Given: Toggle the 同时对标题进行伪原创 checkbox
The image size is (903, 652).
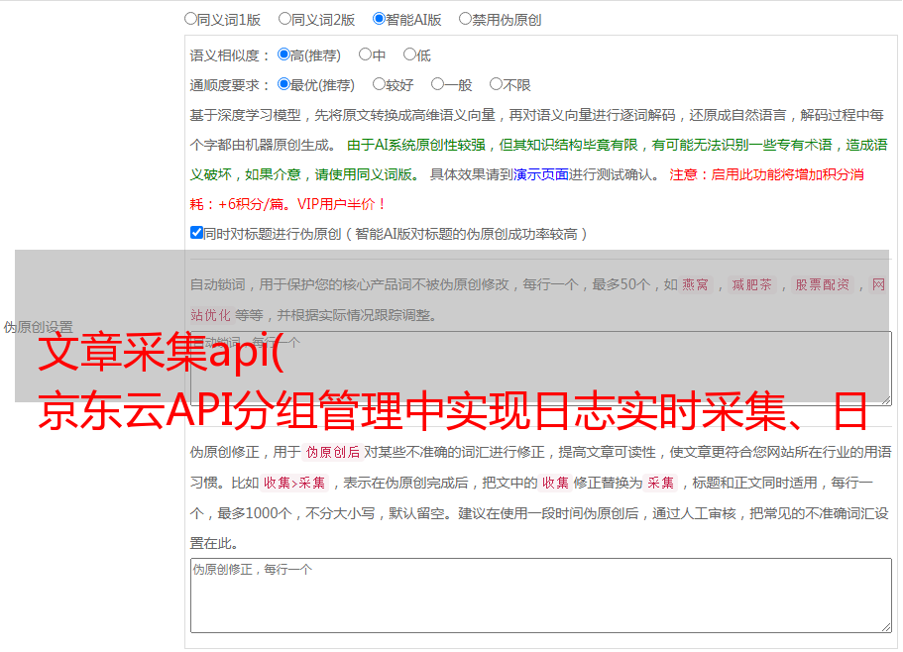Looking at the screenshot, I should pyautogui.click(x=196, y=234).
